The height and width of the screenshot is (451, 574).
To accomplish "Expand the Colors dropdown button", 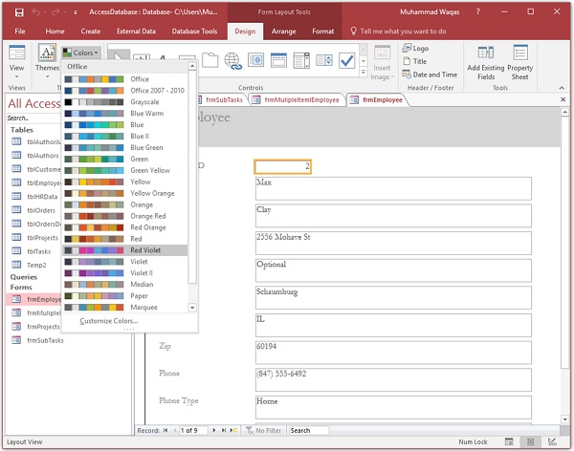I will click(x=79, y=53).
